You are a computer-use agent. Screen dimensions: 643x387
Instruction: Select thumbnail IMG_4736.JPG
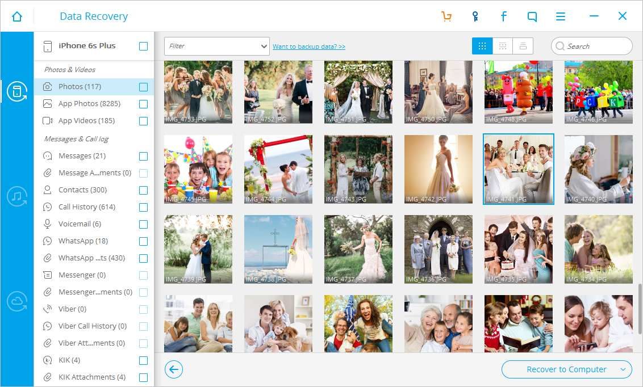pyautogui.click(x=439, y=250)
